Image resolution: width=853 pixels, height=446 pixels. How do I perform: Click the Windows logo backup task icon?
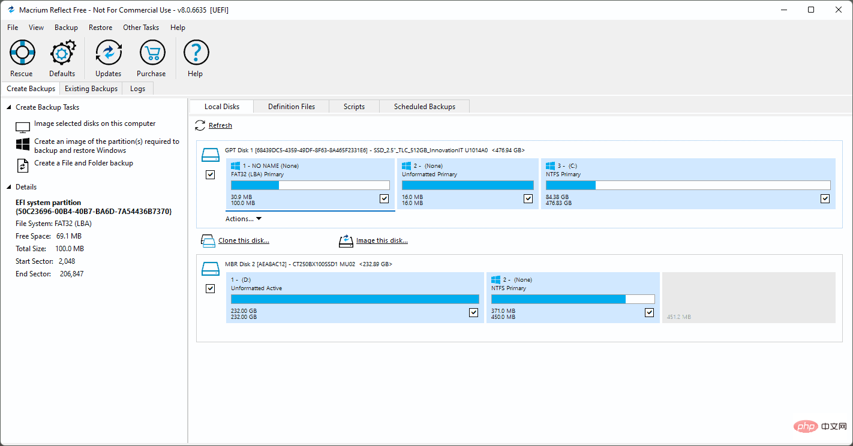[x=23, y=144]
